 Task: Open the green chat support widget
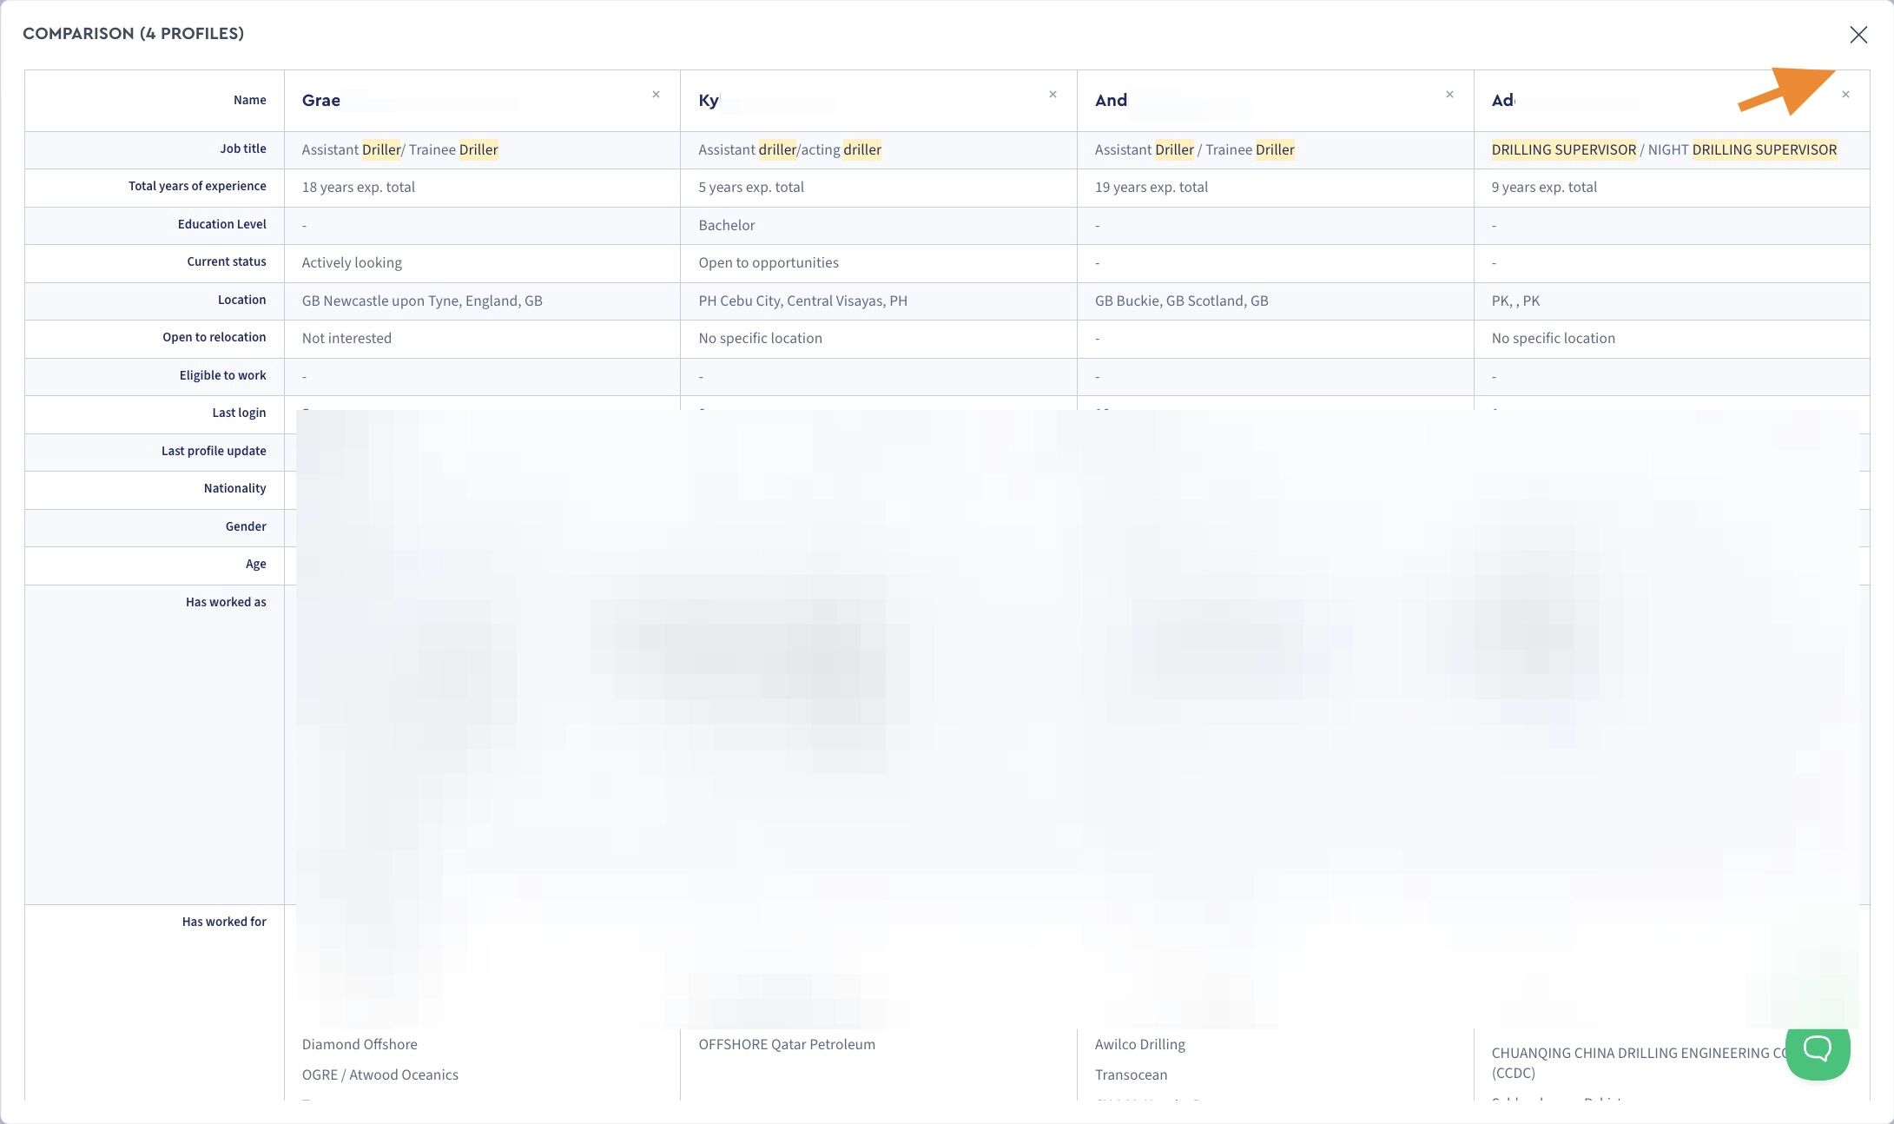[x=1817, y=1048]
